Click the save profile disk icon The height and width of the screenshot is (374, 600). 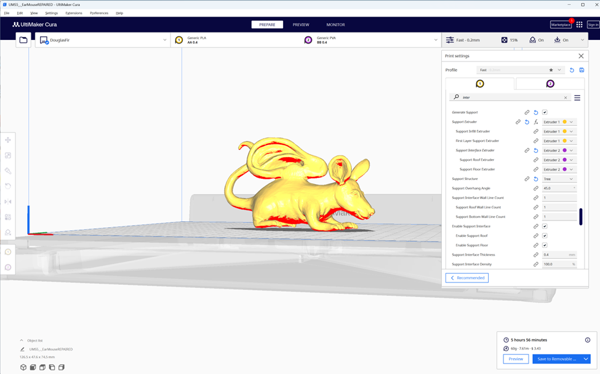tap(582, 70)
